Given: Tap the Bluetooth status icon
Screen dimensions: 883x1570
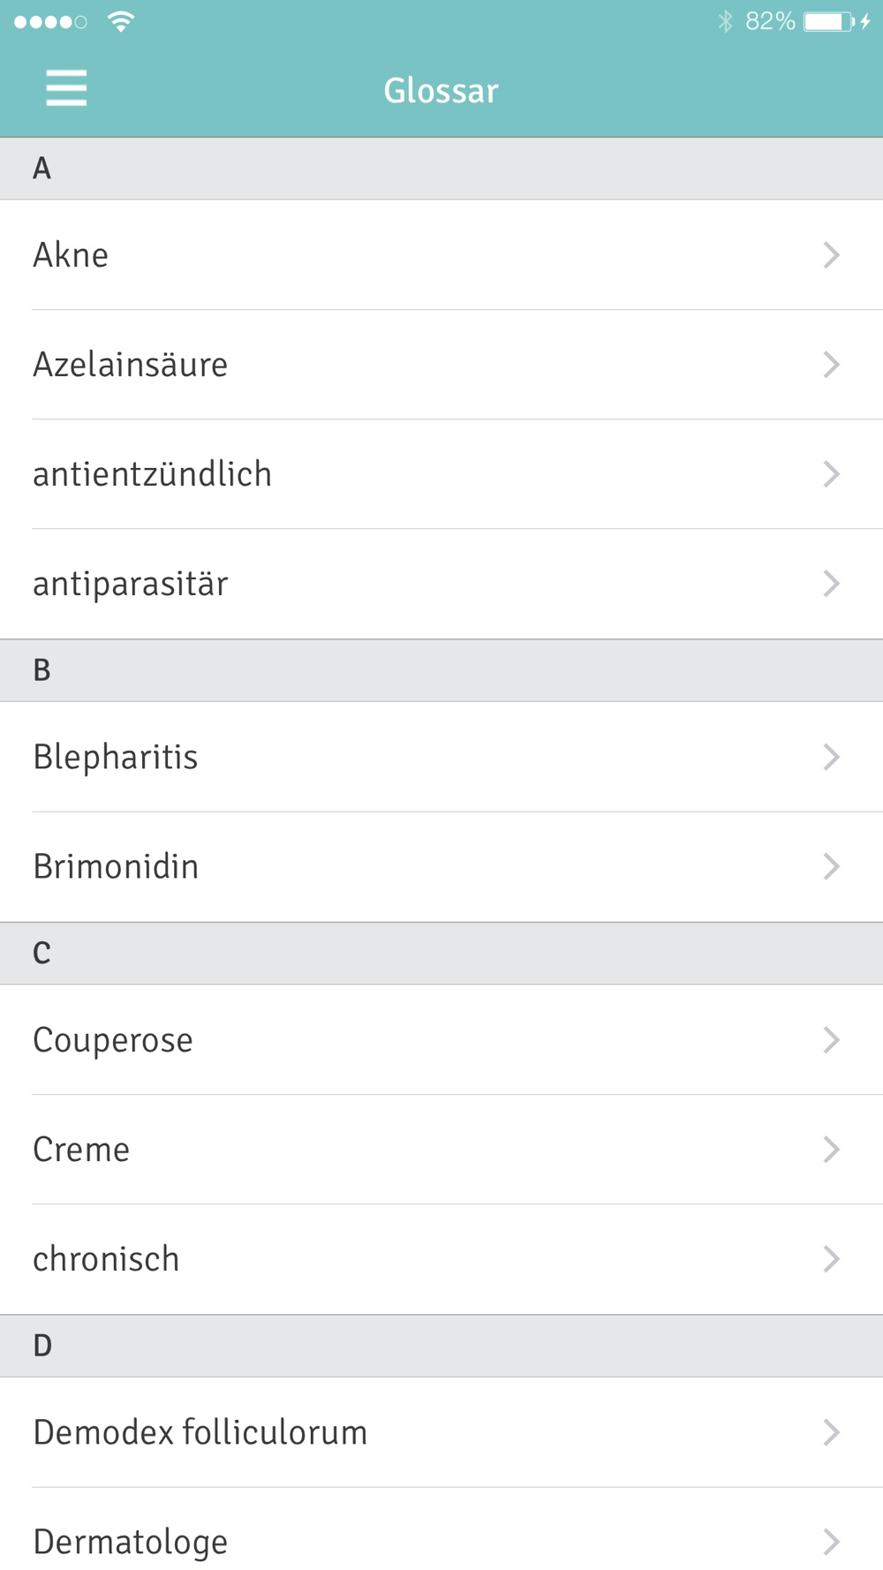Looking at the screenshot, I should (726, 21).
